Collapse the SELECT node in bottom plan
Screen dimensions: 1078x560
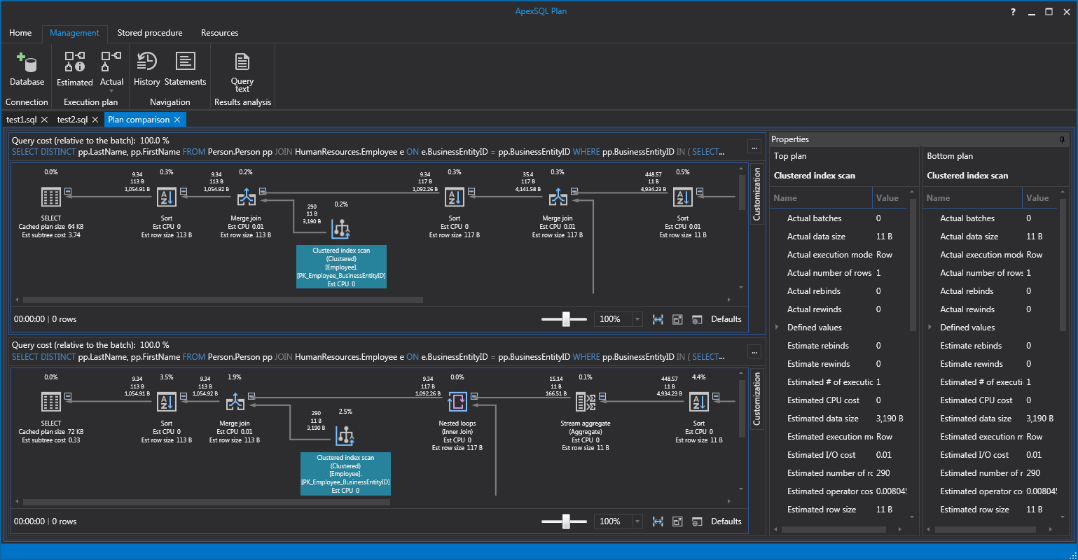(68, 395)
